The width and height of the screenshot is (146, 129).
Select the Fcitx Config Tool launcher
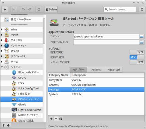pyautogui.click(x=22, y=89)
